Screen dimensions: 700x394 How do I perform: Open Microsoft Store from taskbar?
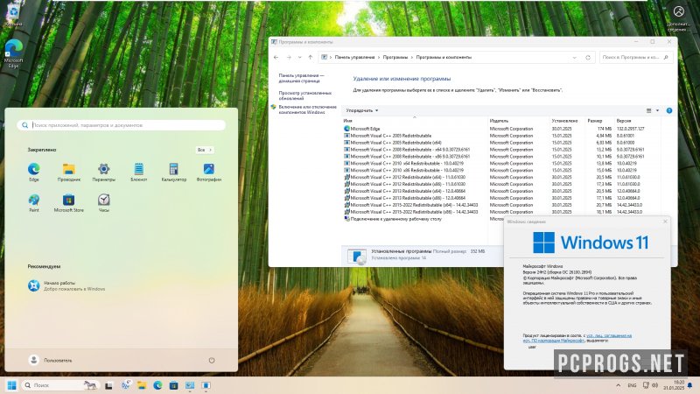(x=173, y=385)
